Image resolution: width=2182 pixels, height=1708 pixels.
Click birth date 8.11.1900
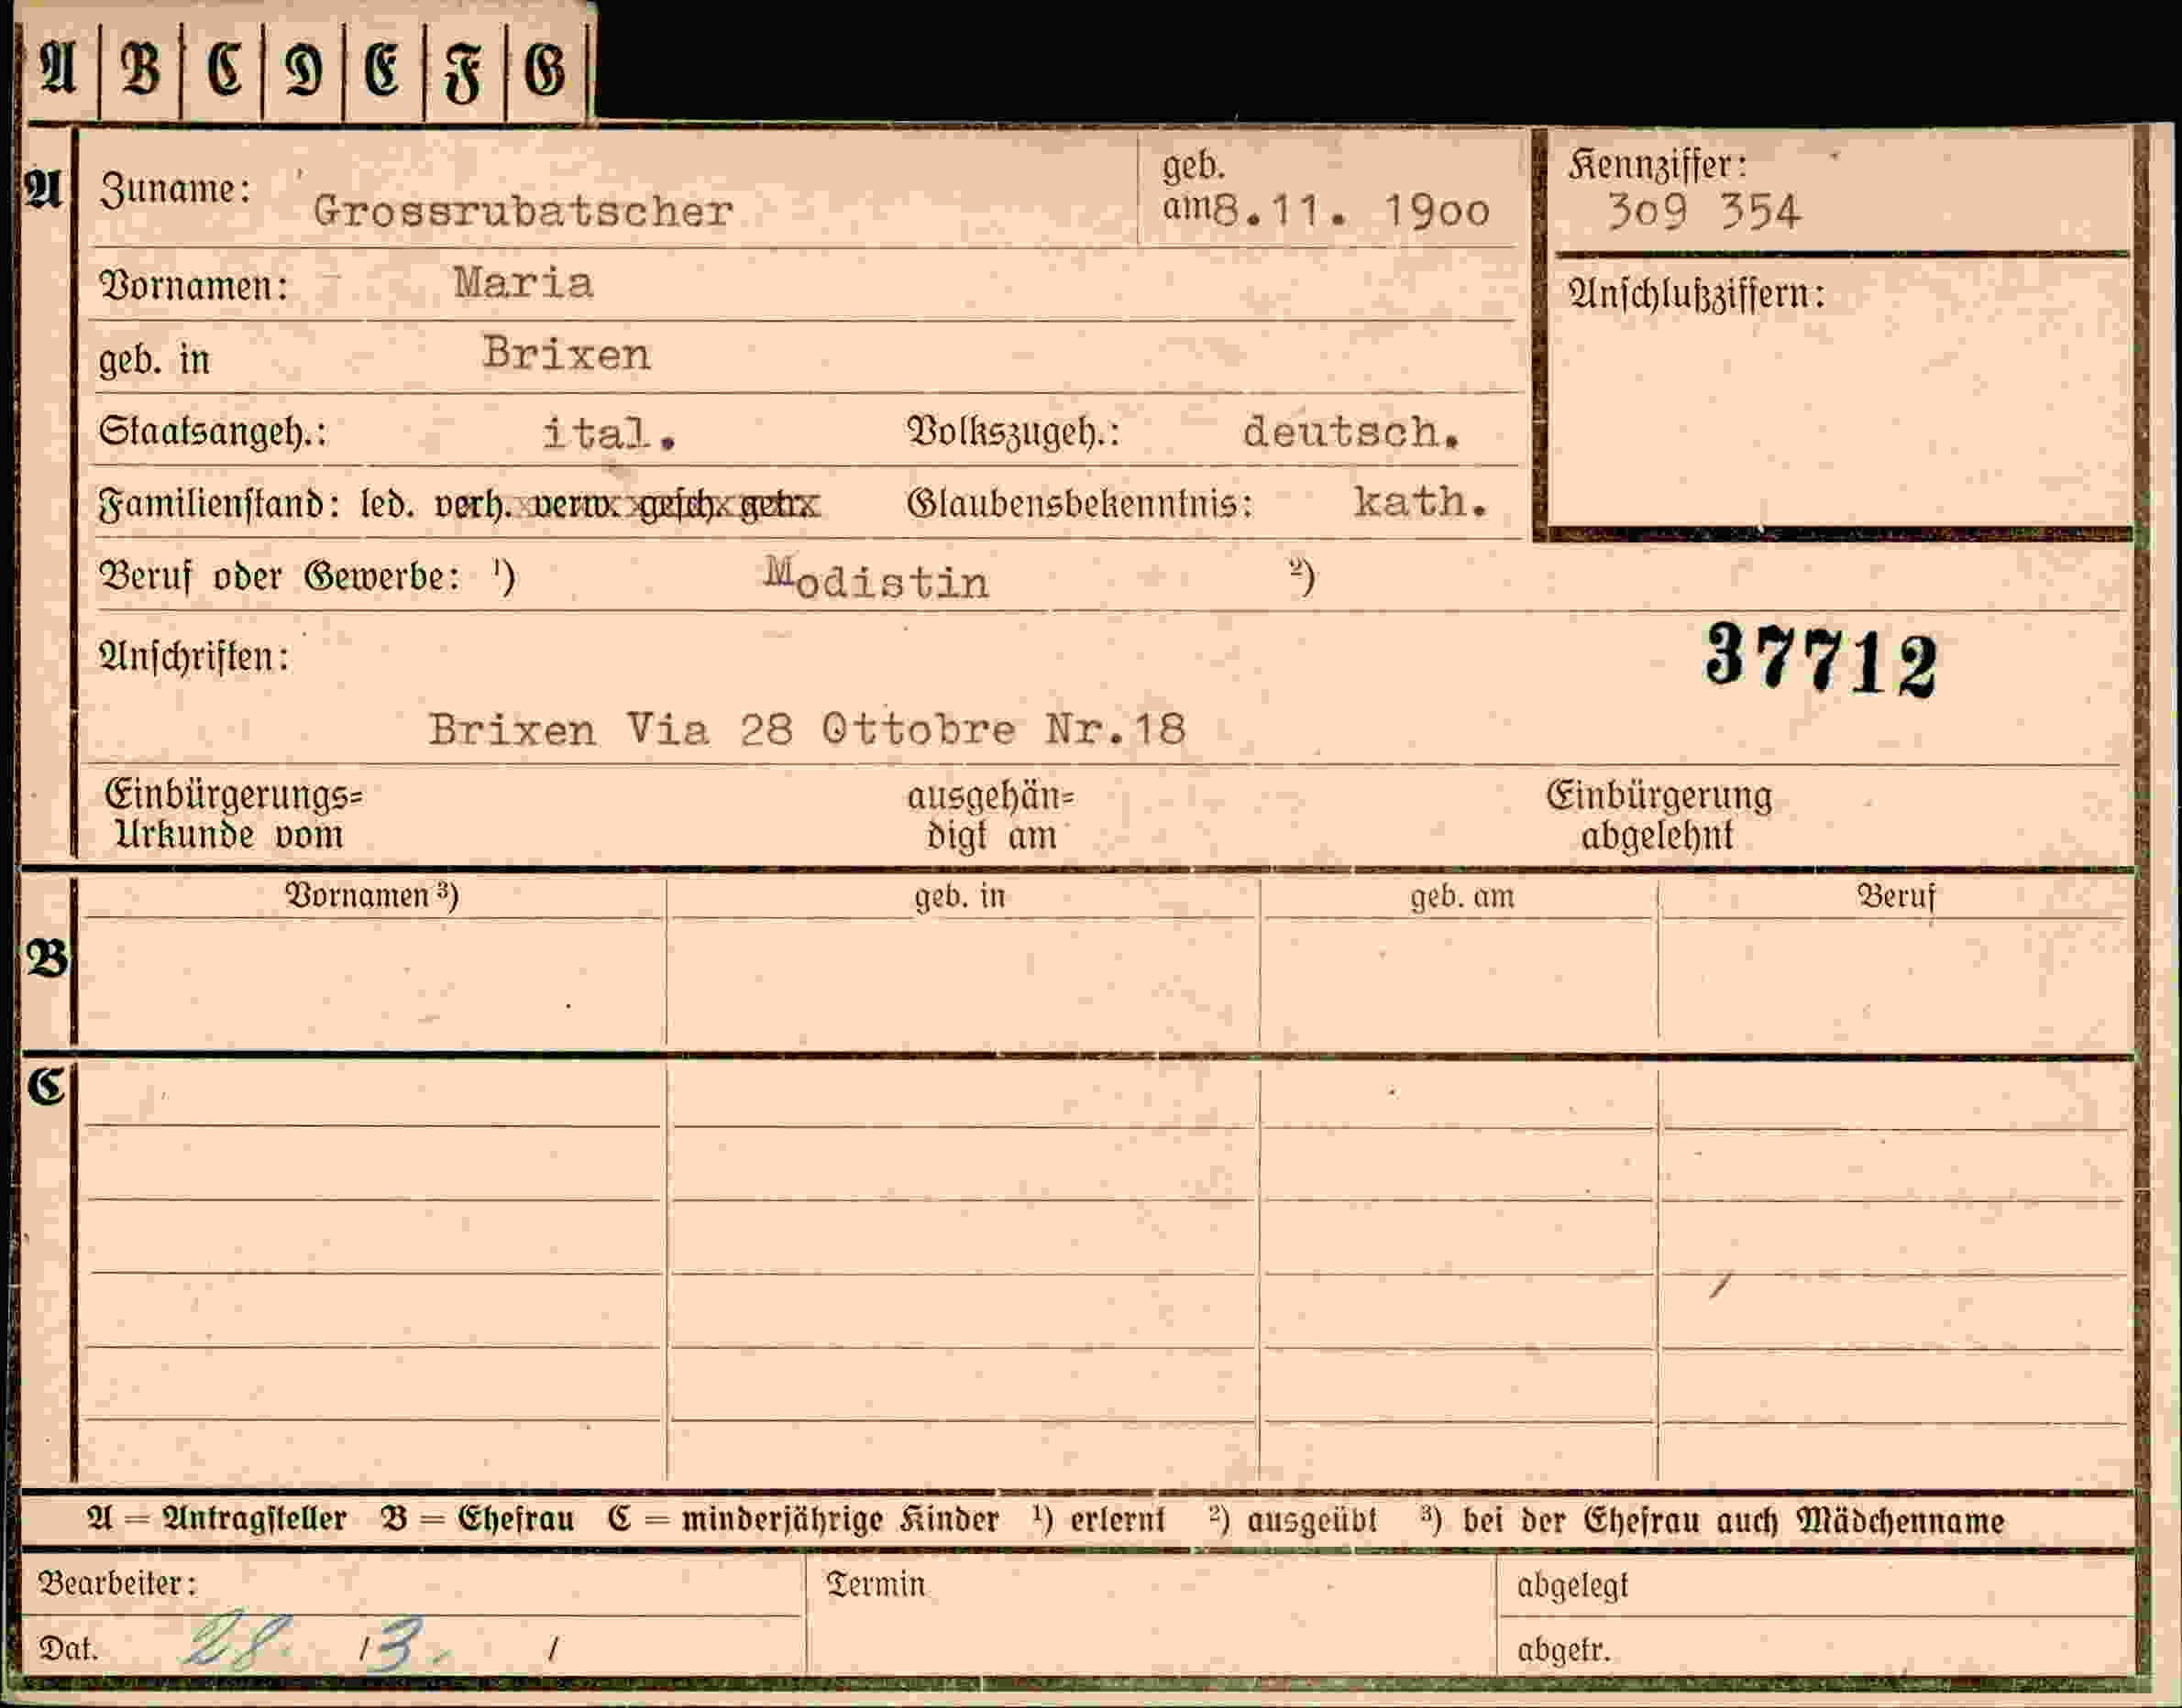coord(1351,210)
